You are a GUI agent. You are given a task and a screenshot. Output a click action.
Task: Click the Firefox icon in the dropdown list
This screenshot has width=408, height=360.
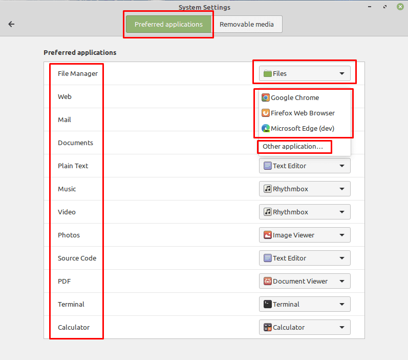tap(265, 113)
